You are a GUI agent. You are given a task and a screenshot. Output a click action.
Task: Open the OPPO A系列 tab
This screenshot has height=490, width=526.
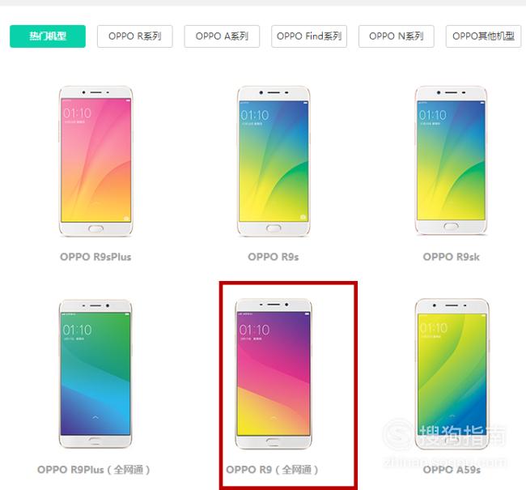coord(222,36)
